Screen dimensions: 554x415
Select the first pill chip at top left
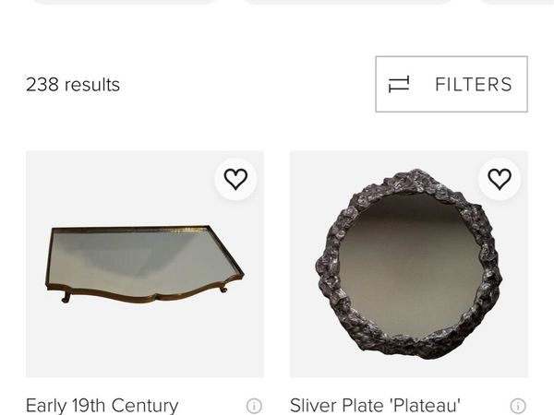(125, 2)
